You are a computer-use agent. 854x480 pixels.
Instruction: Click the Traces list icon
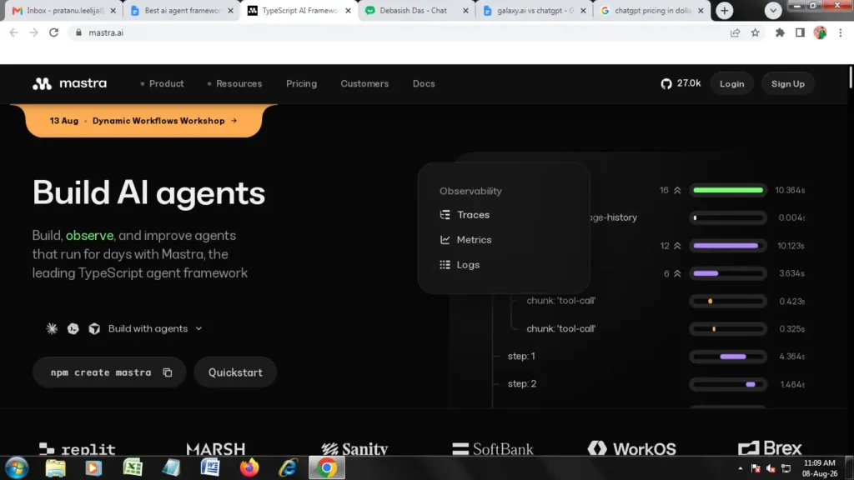(x=445, y=215)
